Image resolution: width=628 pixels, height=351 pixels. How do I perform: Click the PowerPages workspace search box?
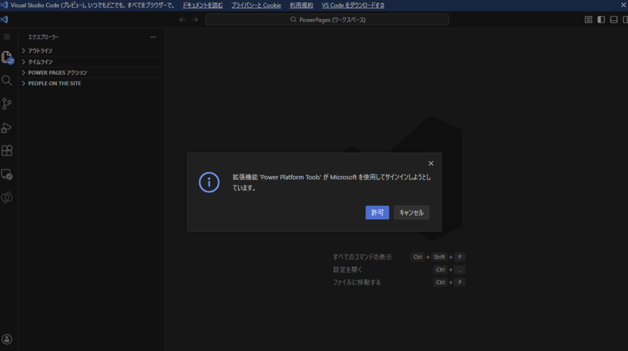(x=327, y=20)
